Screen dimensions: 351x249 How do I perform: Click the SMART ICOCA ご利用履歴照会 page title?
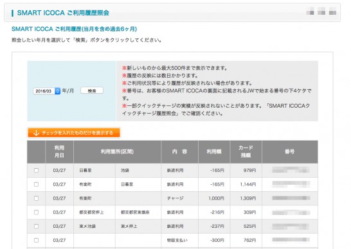pos(63,13)
